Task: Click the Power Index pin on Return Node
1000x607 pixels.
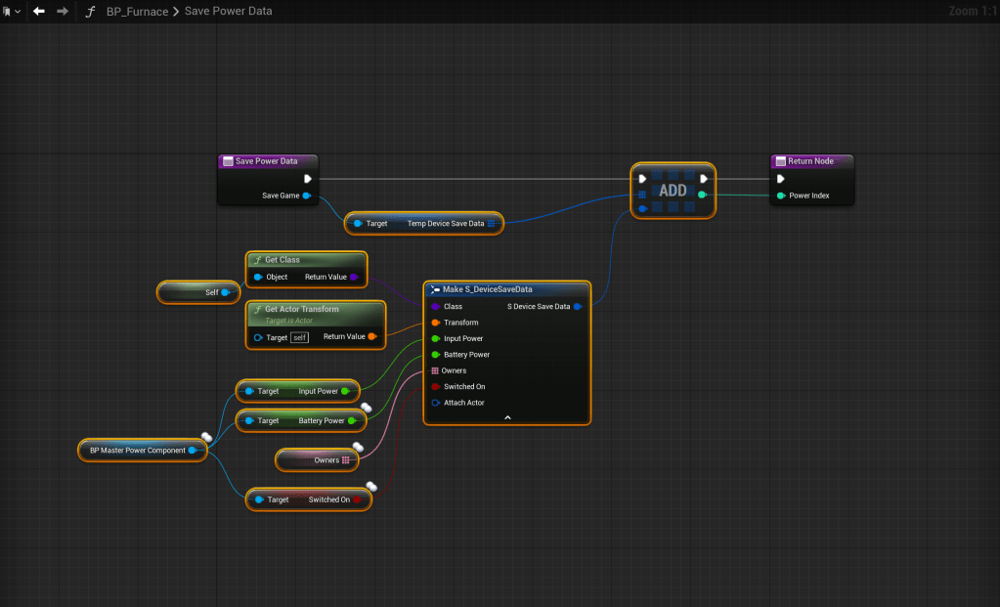Action: 780,195
